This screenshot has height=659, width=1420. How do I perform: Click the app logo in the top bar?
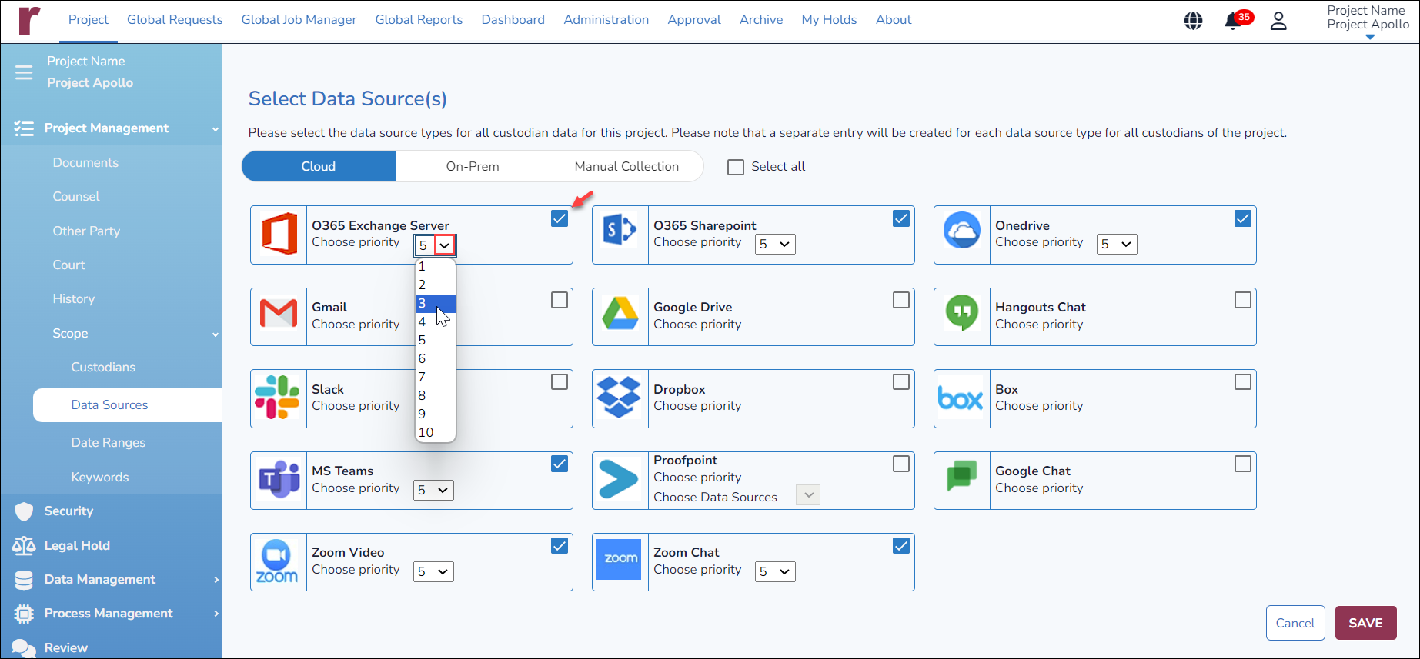(x=29, y=20)
